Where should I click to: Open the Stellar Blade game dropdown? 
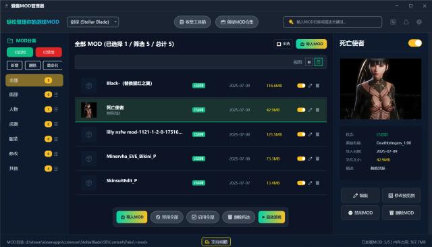[93, 22]
